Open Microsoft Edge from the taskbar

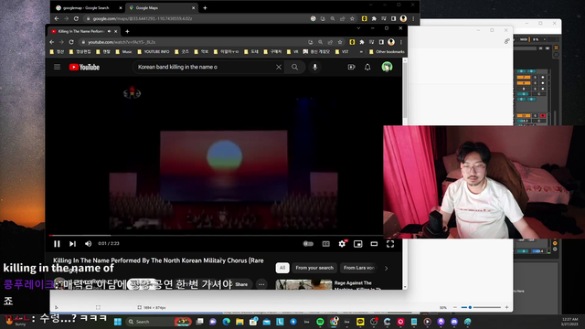tap(226, 322)
